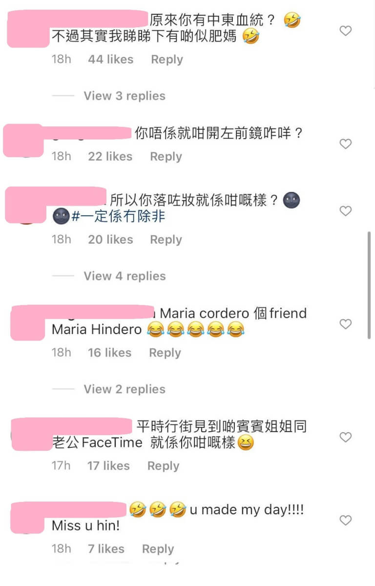Click the vertical scrollbar thumb

[x=369, y=285]
